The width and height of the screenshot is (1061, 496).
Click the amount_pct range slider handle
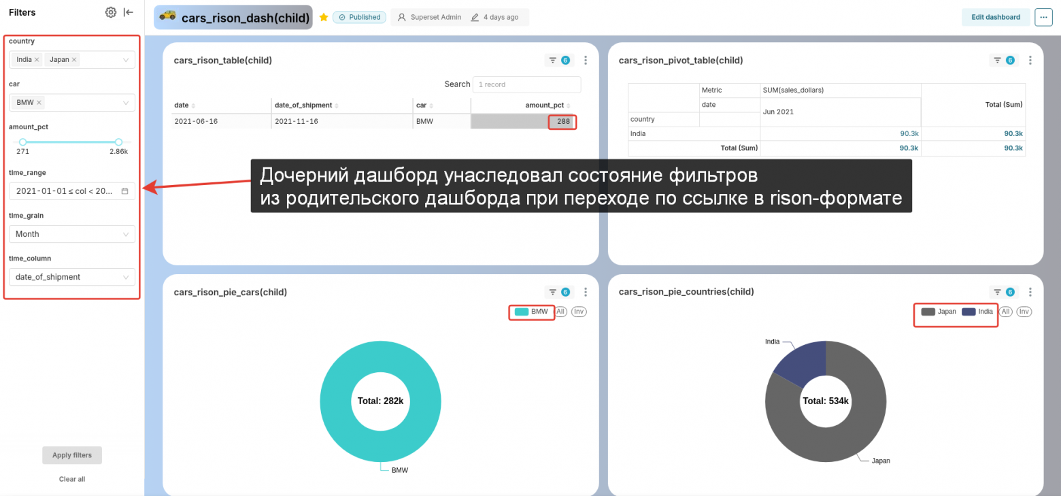(22, 142)
